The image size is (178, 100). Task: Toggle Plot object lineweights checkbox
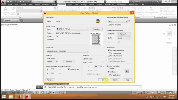pos(109,50)
